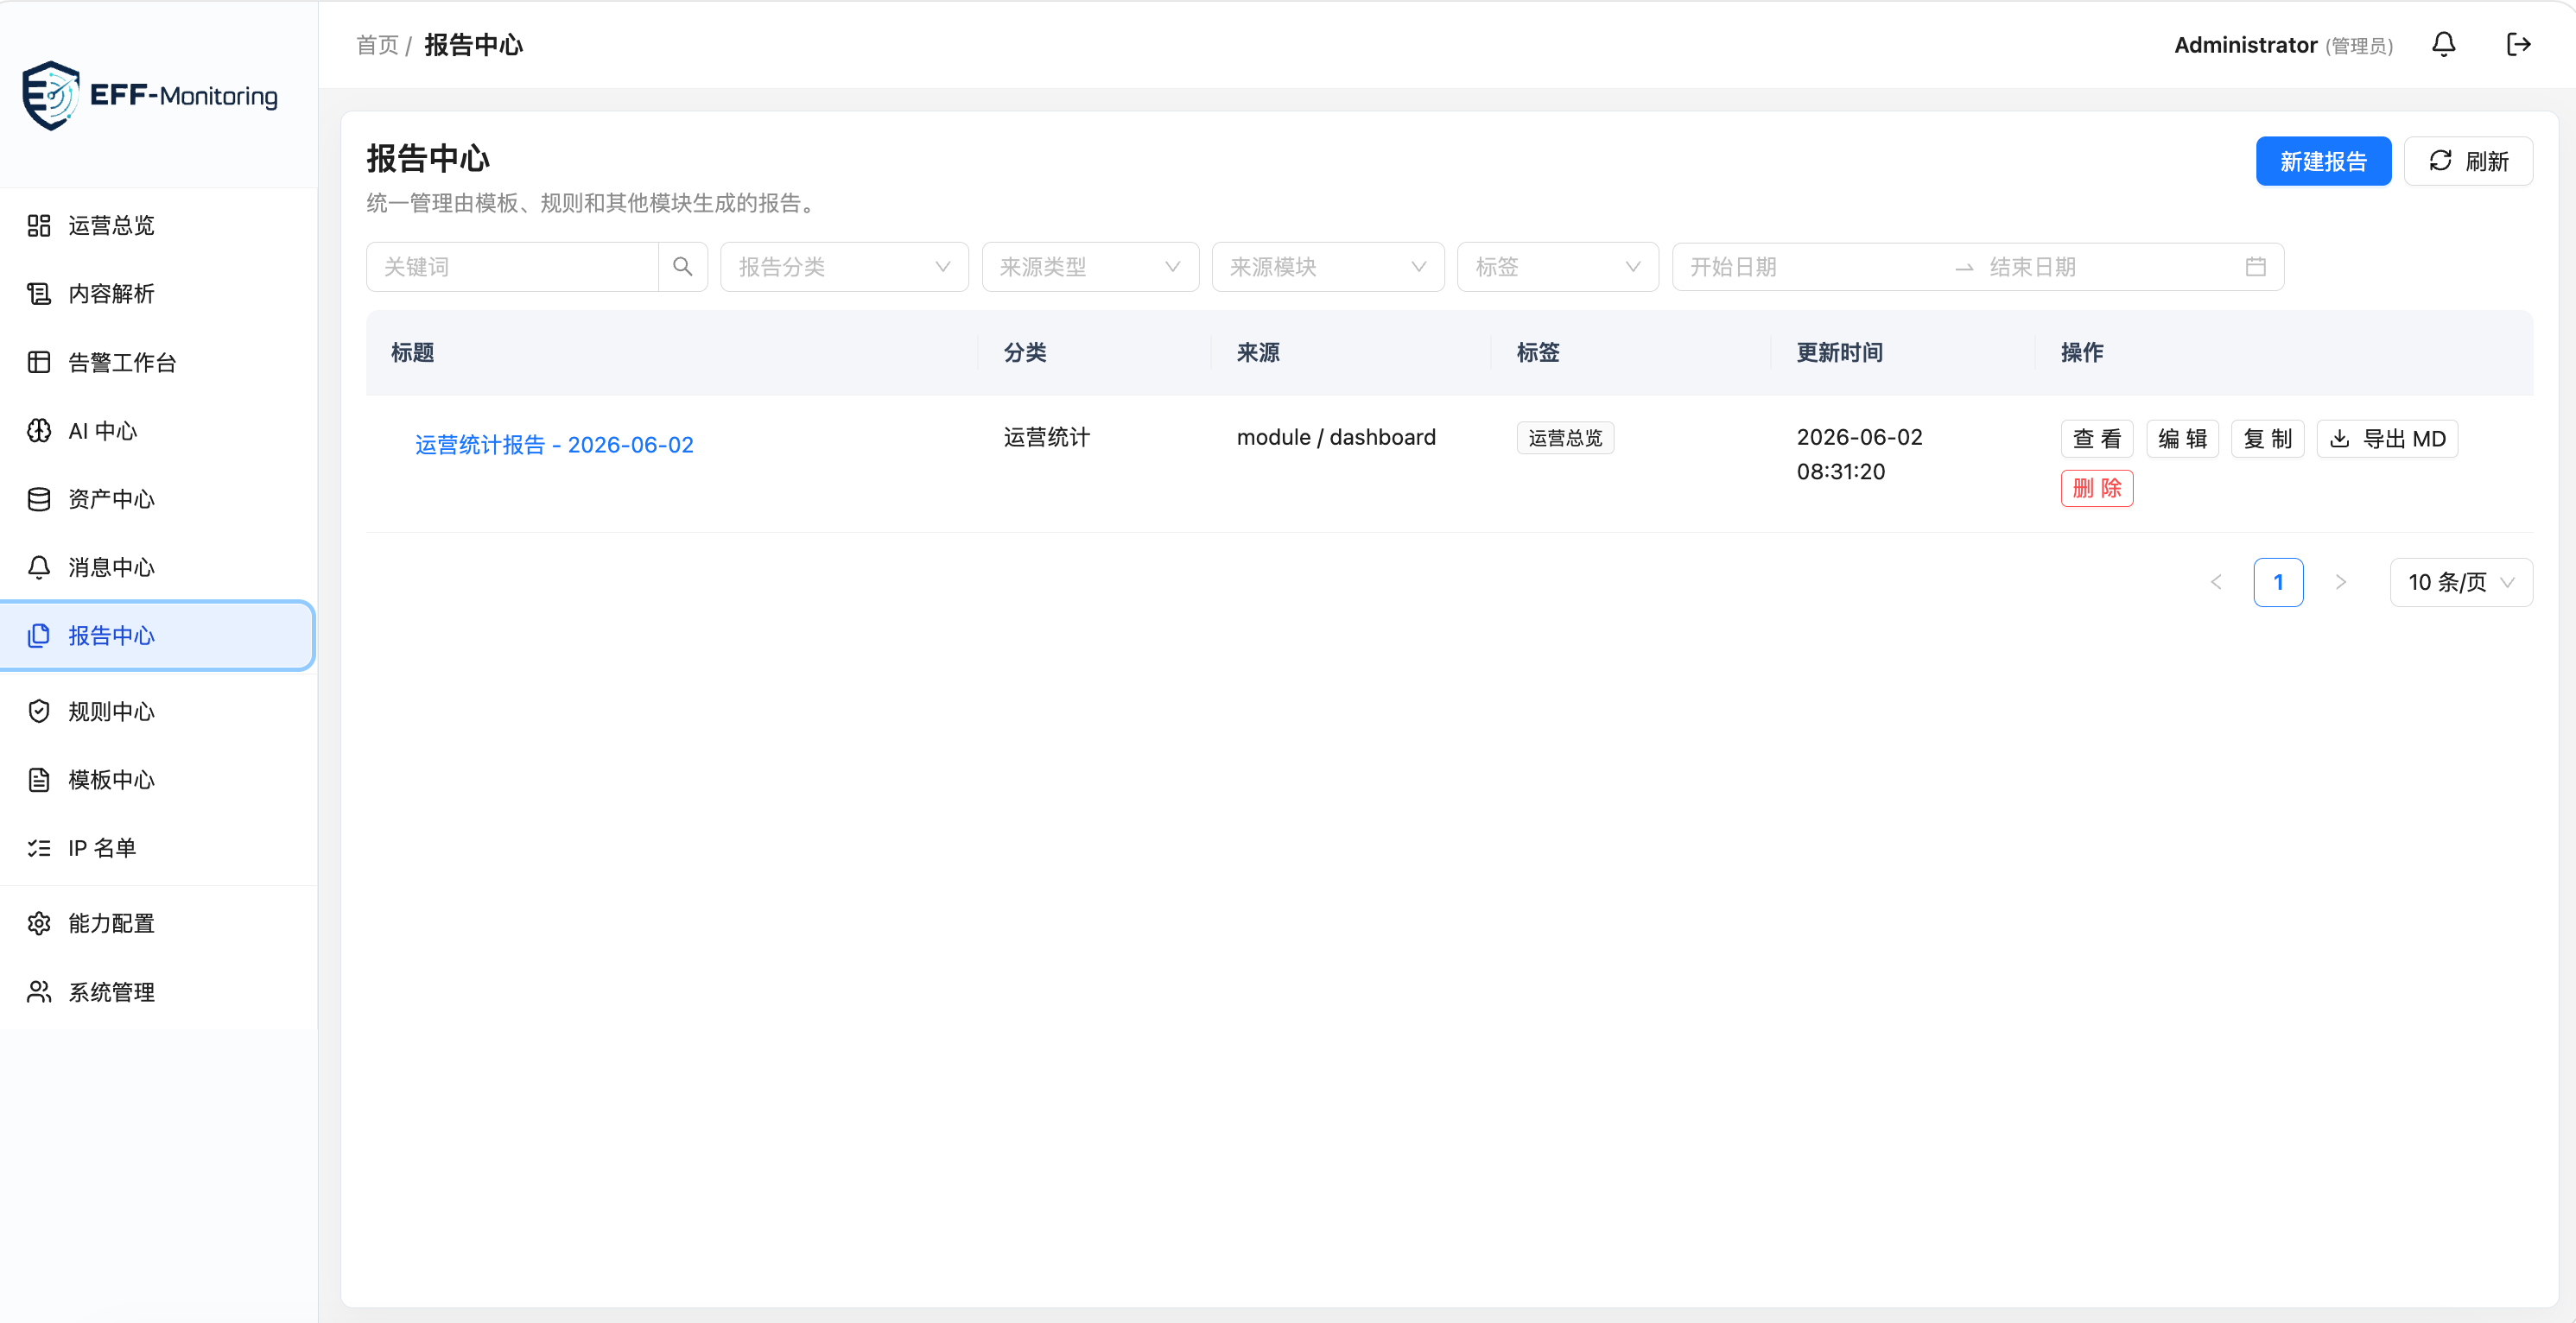Click the 内容解析 sidebar icon
Image resolution: width=2576 pixels, height=1323 pixels.
(39, 294)
